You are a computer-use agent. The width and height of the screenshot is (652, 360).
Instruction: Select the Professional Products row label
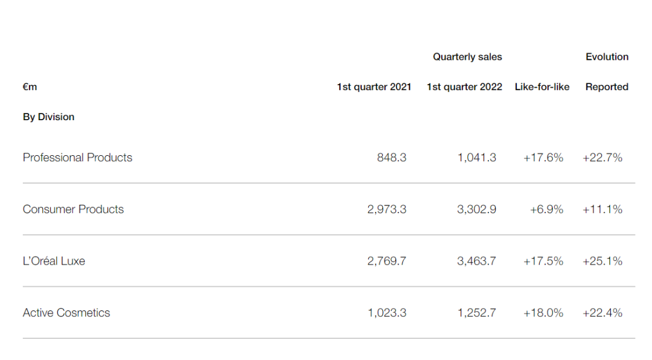pos(77,158)
